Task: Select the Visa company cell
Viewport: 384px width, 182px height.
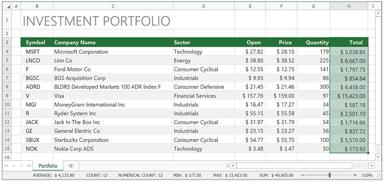Action: coord(113,96)
